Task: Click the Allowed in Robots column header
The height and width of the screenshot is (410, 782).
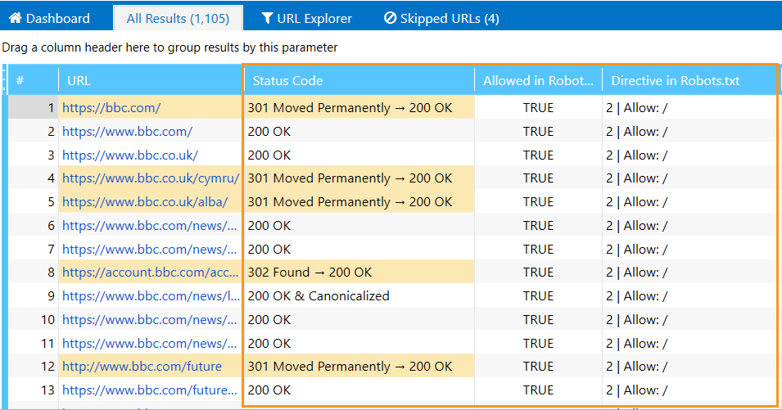Action: pos(538,80)
